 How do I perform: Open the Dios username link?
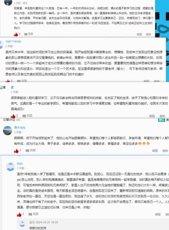pyautogui.click(x=20, y=164)
